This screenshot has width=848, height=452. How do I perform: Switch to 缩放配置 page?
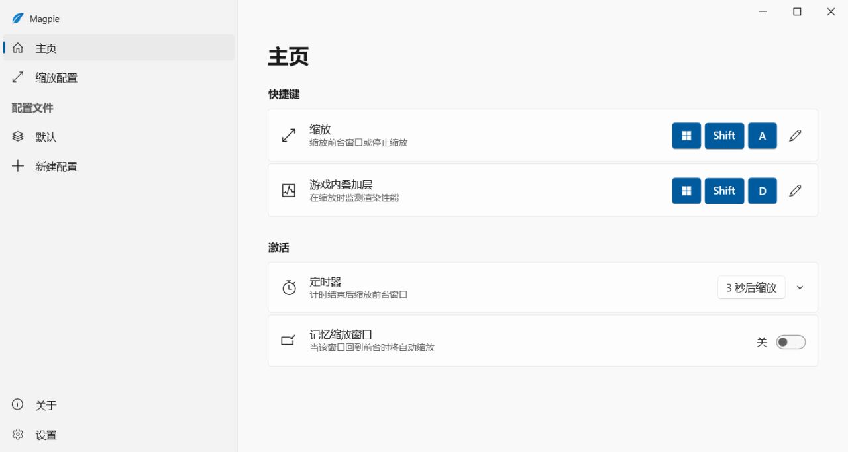tap(57, 77)
